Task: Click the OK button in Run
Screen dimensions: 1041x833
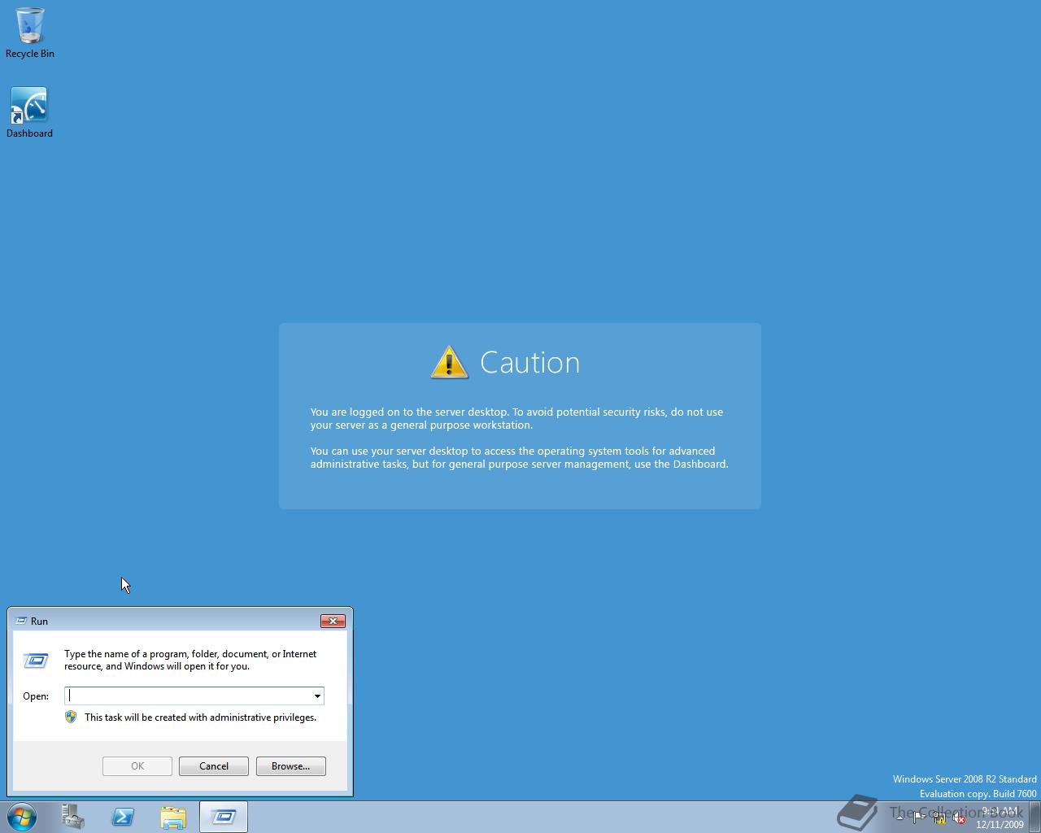Action: pyautogui.click(x=137, y=766)
